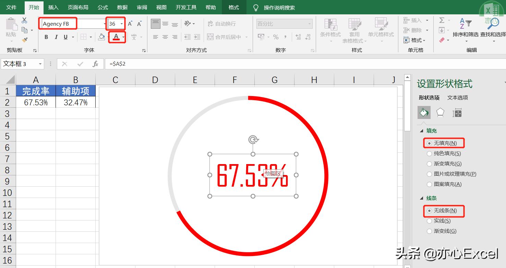Toggle bold formatting in the ribbon
This screenshot has width=506, height=268.
(46, 37)
